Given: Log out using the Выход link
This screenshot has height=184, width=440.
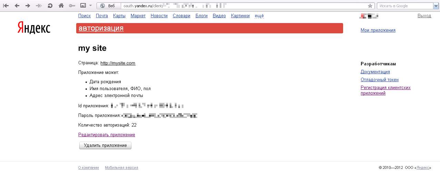Looking at the screenshot, I should tap(424, 16).
